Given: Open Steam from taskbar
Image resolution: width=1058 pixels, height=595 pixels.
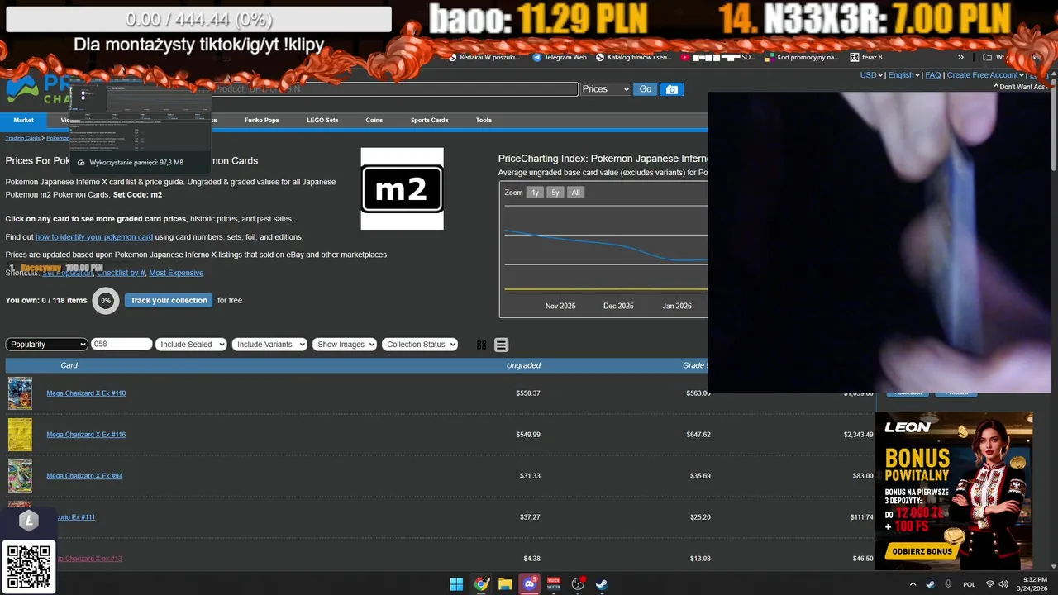Looking at the screenshot, I should [x=603, y=584].
